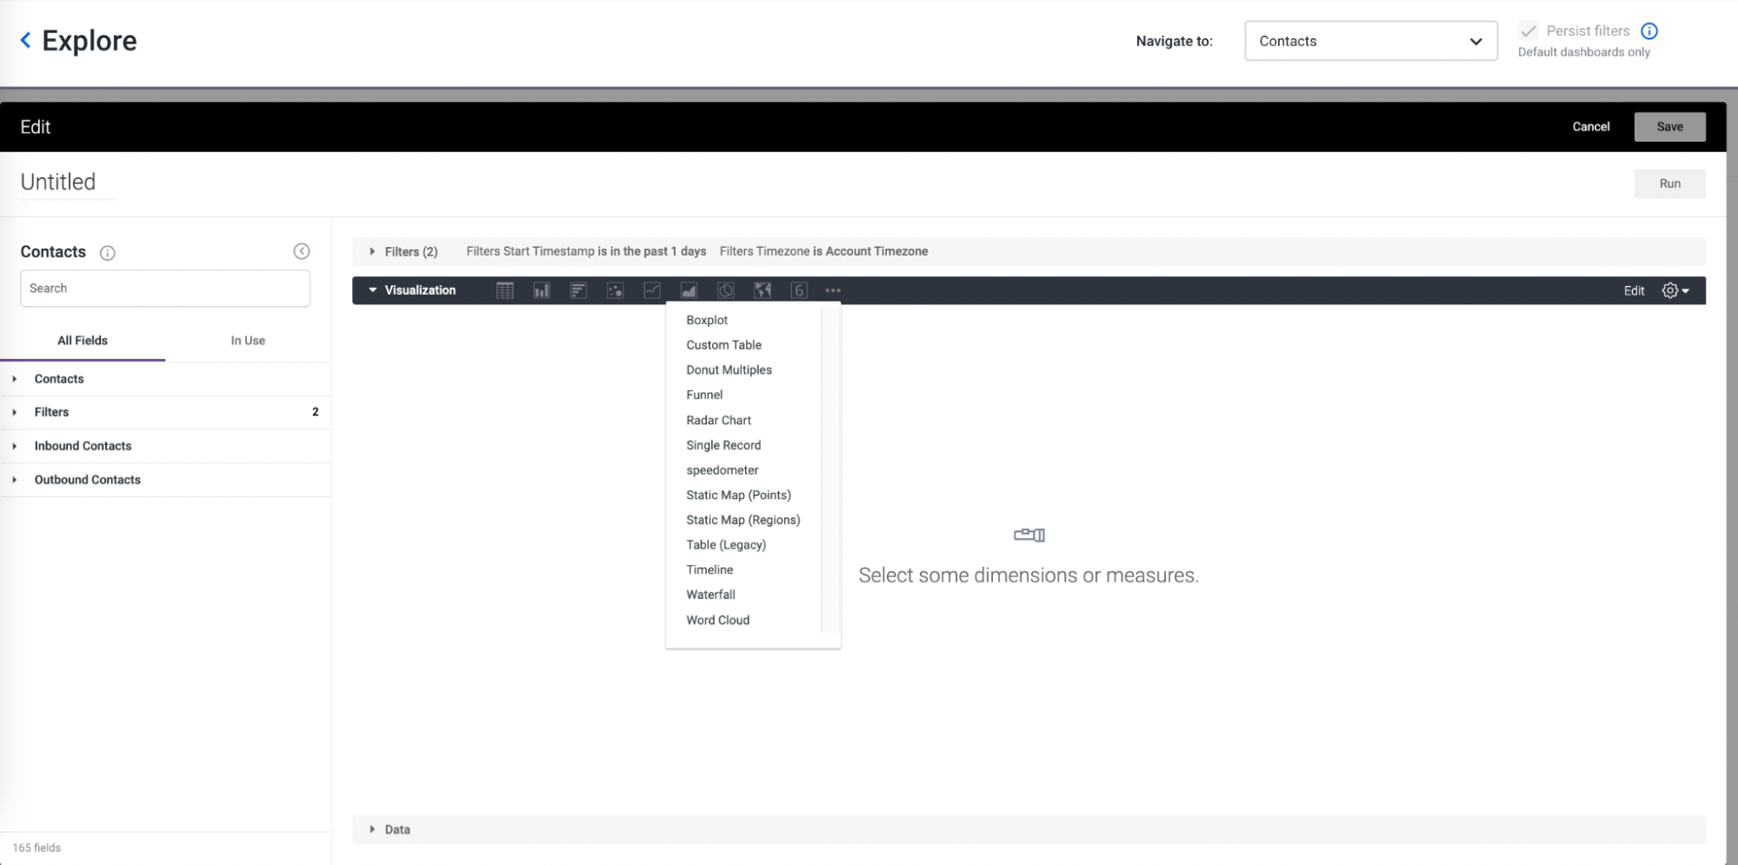The image size is (1738, 865).
Task: Select the column chart visualization icon
Action: (x=542, y=290)
